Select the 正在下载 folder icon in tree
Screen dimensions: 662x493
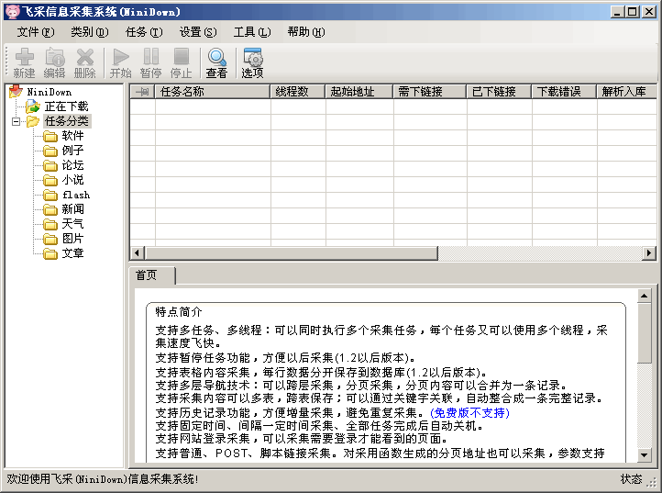[x=32, y=106]
